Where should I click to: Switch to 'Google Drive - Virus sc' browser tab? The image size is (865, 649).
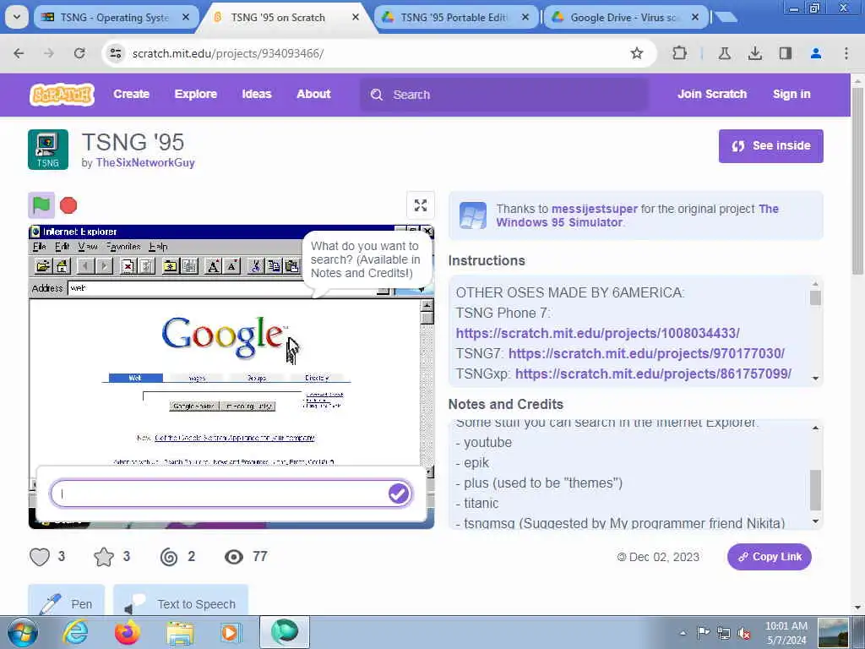click(x=623, y=17)
